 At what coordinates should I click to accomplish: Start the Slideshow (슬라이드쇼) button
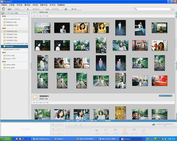(35, 9)
